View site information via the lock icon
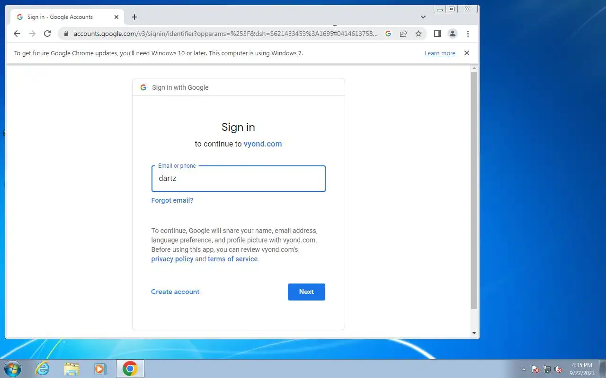Screen dimensions: 606x378 pyautogui.click(x=66, y=34)
